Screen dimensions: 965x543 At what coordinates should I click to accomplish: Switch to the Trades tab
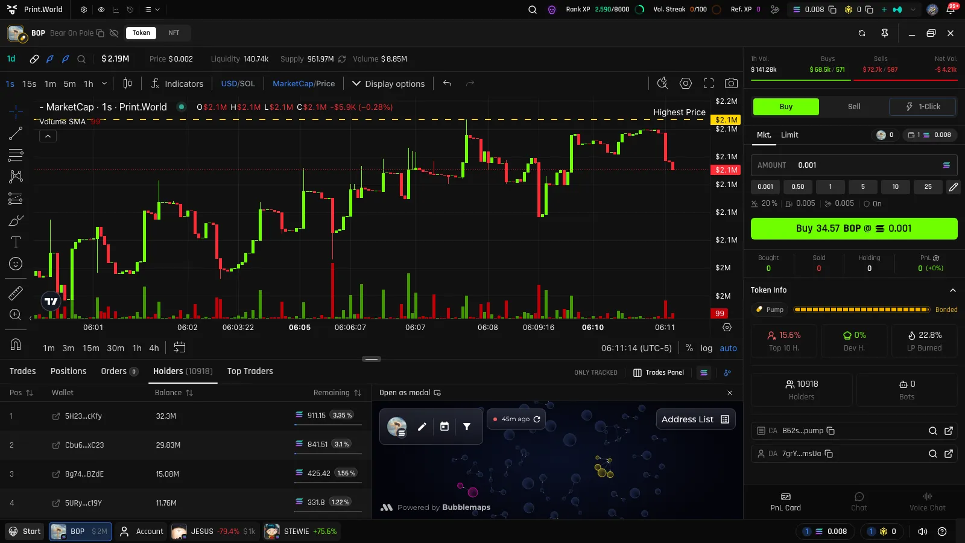point(23,371)
